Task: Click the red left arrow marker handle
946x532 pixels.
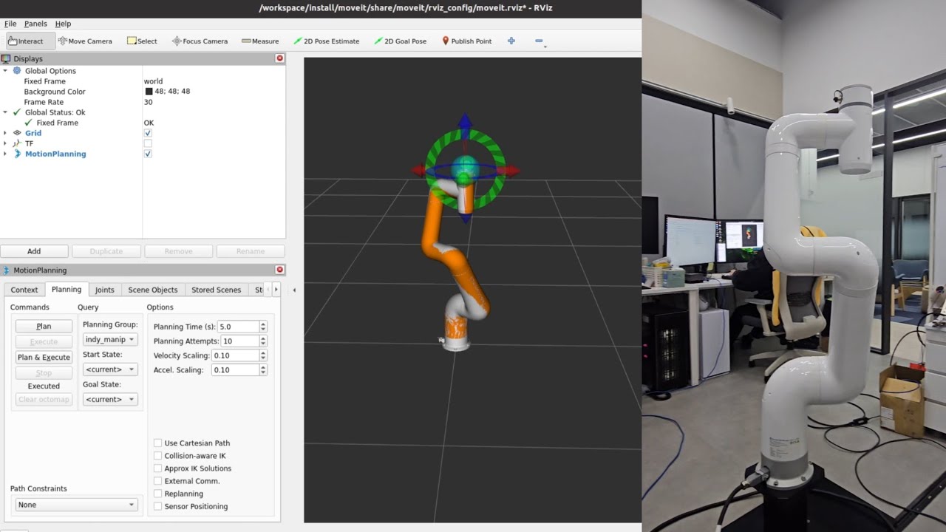Action: (419, 170)
